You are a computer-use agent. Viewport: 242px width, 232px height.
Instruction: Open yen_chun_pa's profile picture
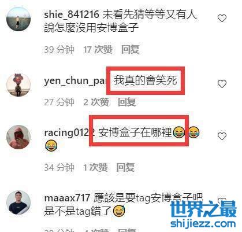click(18, 85)
